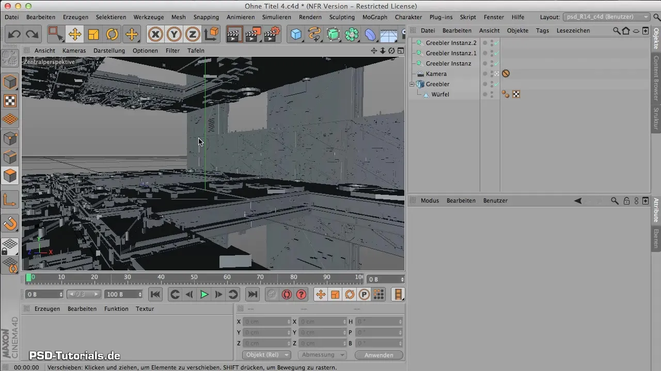Jump to the animation start
Image resolution: width=661 pixels, height=371 pixels.
155,294
